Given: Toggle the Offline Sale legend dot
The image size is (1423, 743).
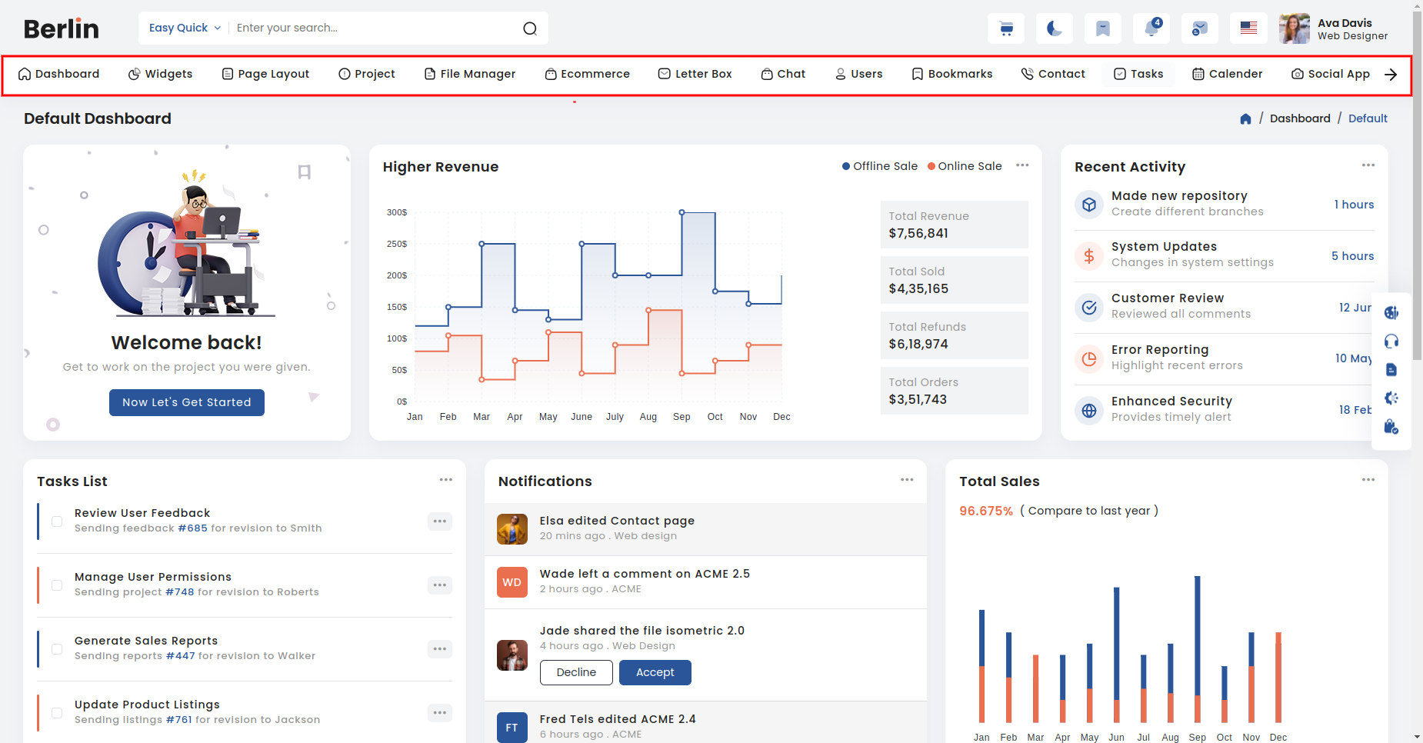Looking at the screenshot, I should coord(846,166).
